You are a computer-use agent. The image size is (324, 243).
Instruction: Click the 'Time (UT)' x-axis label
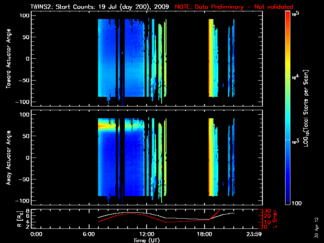148,240
